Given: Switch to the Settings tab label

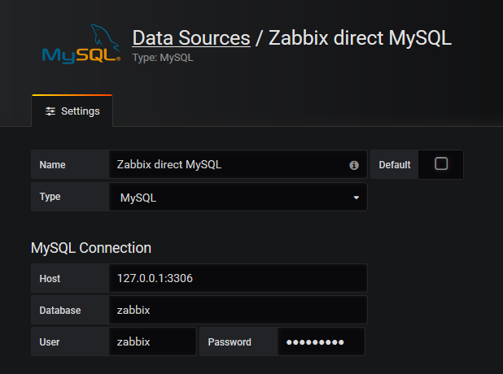Looking at the screenshot, I should [x=80, y=111].
